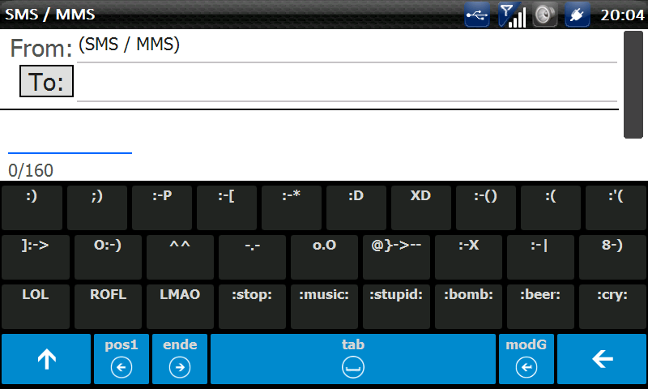Tap the speaker volume status icon
Image resolution: width=648 pixels, height=389 pixels.
(x=544, y=15)
